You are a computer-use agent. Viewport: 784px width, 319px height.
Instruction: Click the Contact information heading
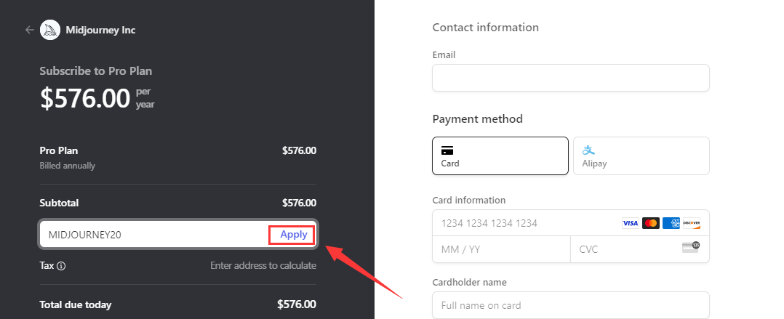tap(486, 28)
